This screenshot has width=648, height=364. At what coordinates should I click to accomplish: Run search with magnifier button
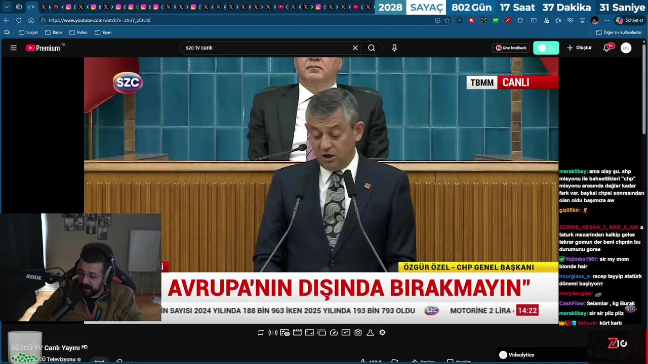pos(372,48)
